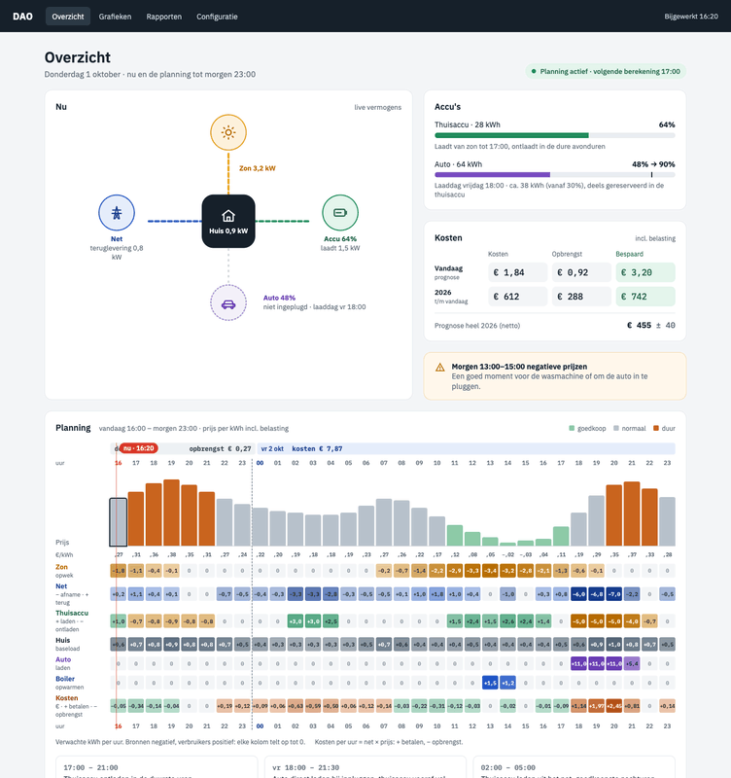
Task: Click the normaal grey legend swatch
Action: pos(616,428)
